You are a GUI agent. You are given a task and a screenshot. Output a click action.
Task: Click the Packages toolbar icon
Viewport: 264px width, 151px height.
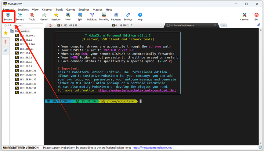(x=116, y=17)
